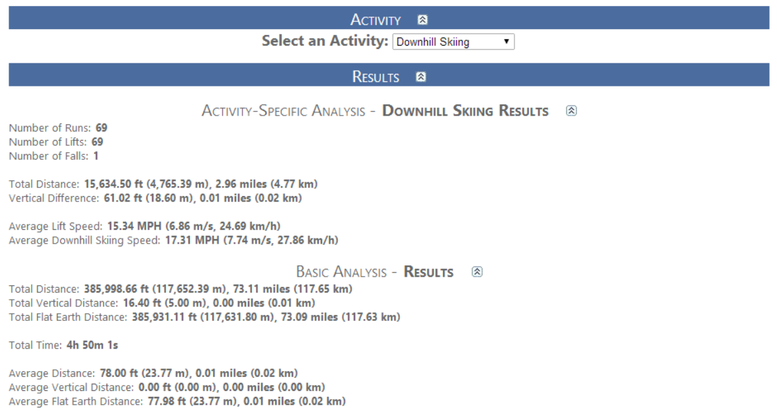Select the skiing Total Distance 15,634.50 ft value
Screen dimensions: 777x418
[x=200, y=184]
